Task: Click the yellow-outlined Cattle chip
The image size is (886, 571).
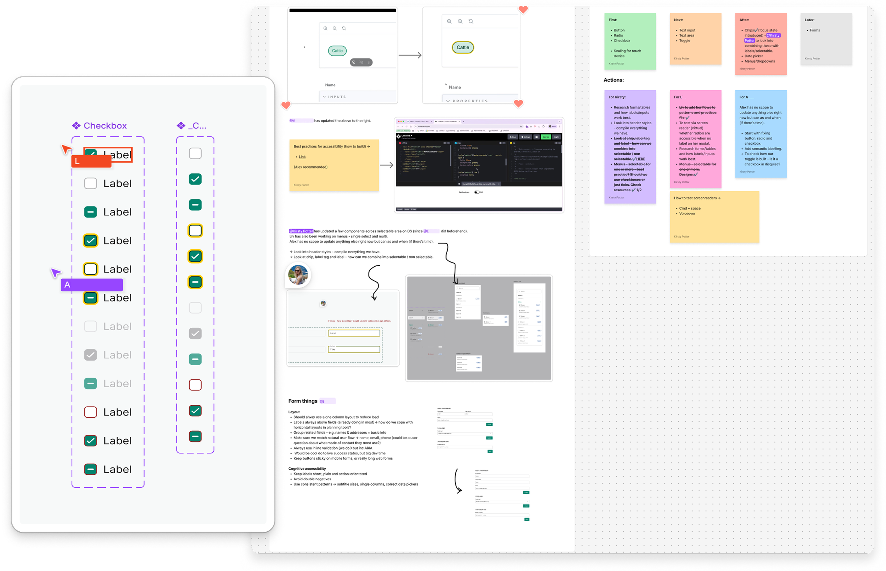Action: (462, 47)
